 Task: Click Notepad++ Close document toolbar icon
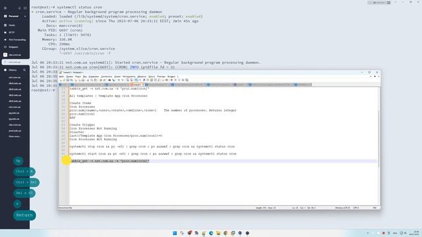pyautogui.click(x=76, y=80)
